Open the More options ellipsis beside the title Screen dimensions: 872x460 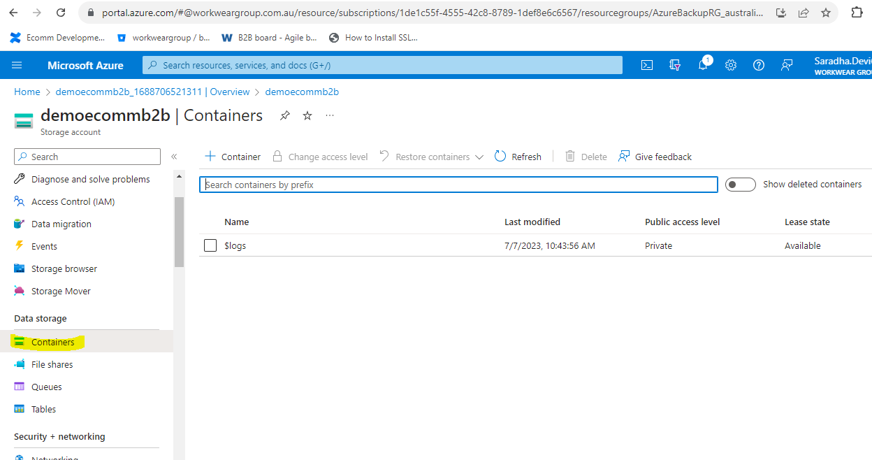pos(330,116)
